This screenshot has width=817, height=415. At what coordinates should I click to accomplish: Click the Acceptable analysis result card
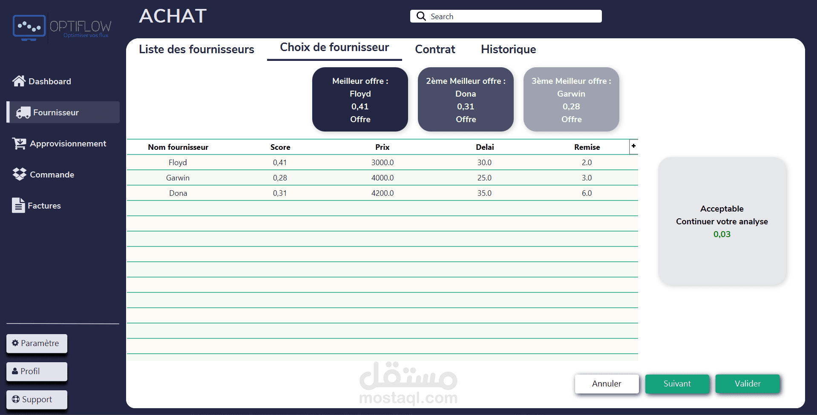[722, 221]
